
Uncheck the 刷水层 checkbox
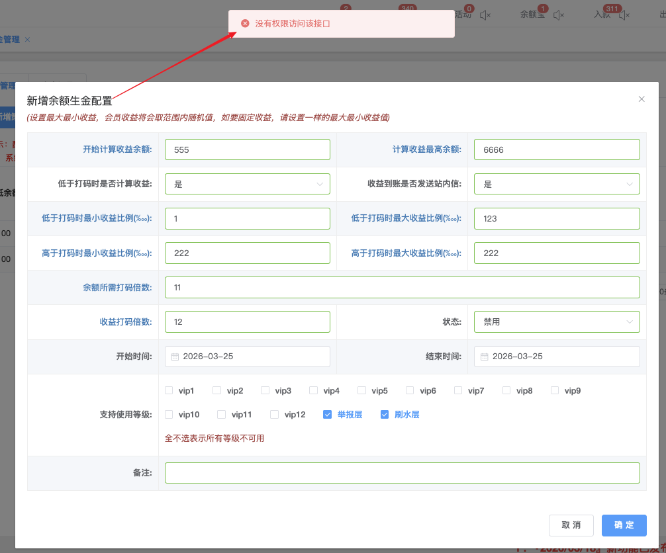click(385, 415)
